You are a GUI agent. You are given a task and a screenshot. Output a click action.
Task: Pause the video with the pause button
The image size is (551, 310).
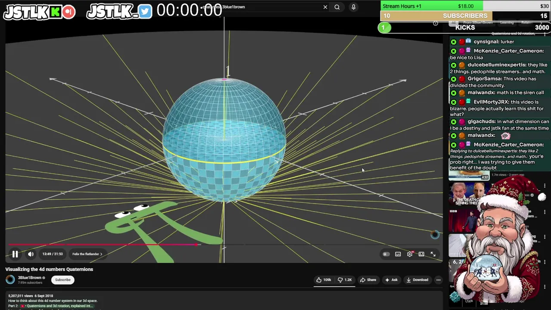pos(15,254)
